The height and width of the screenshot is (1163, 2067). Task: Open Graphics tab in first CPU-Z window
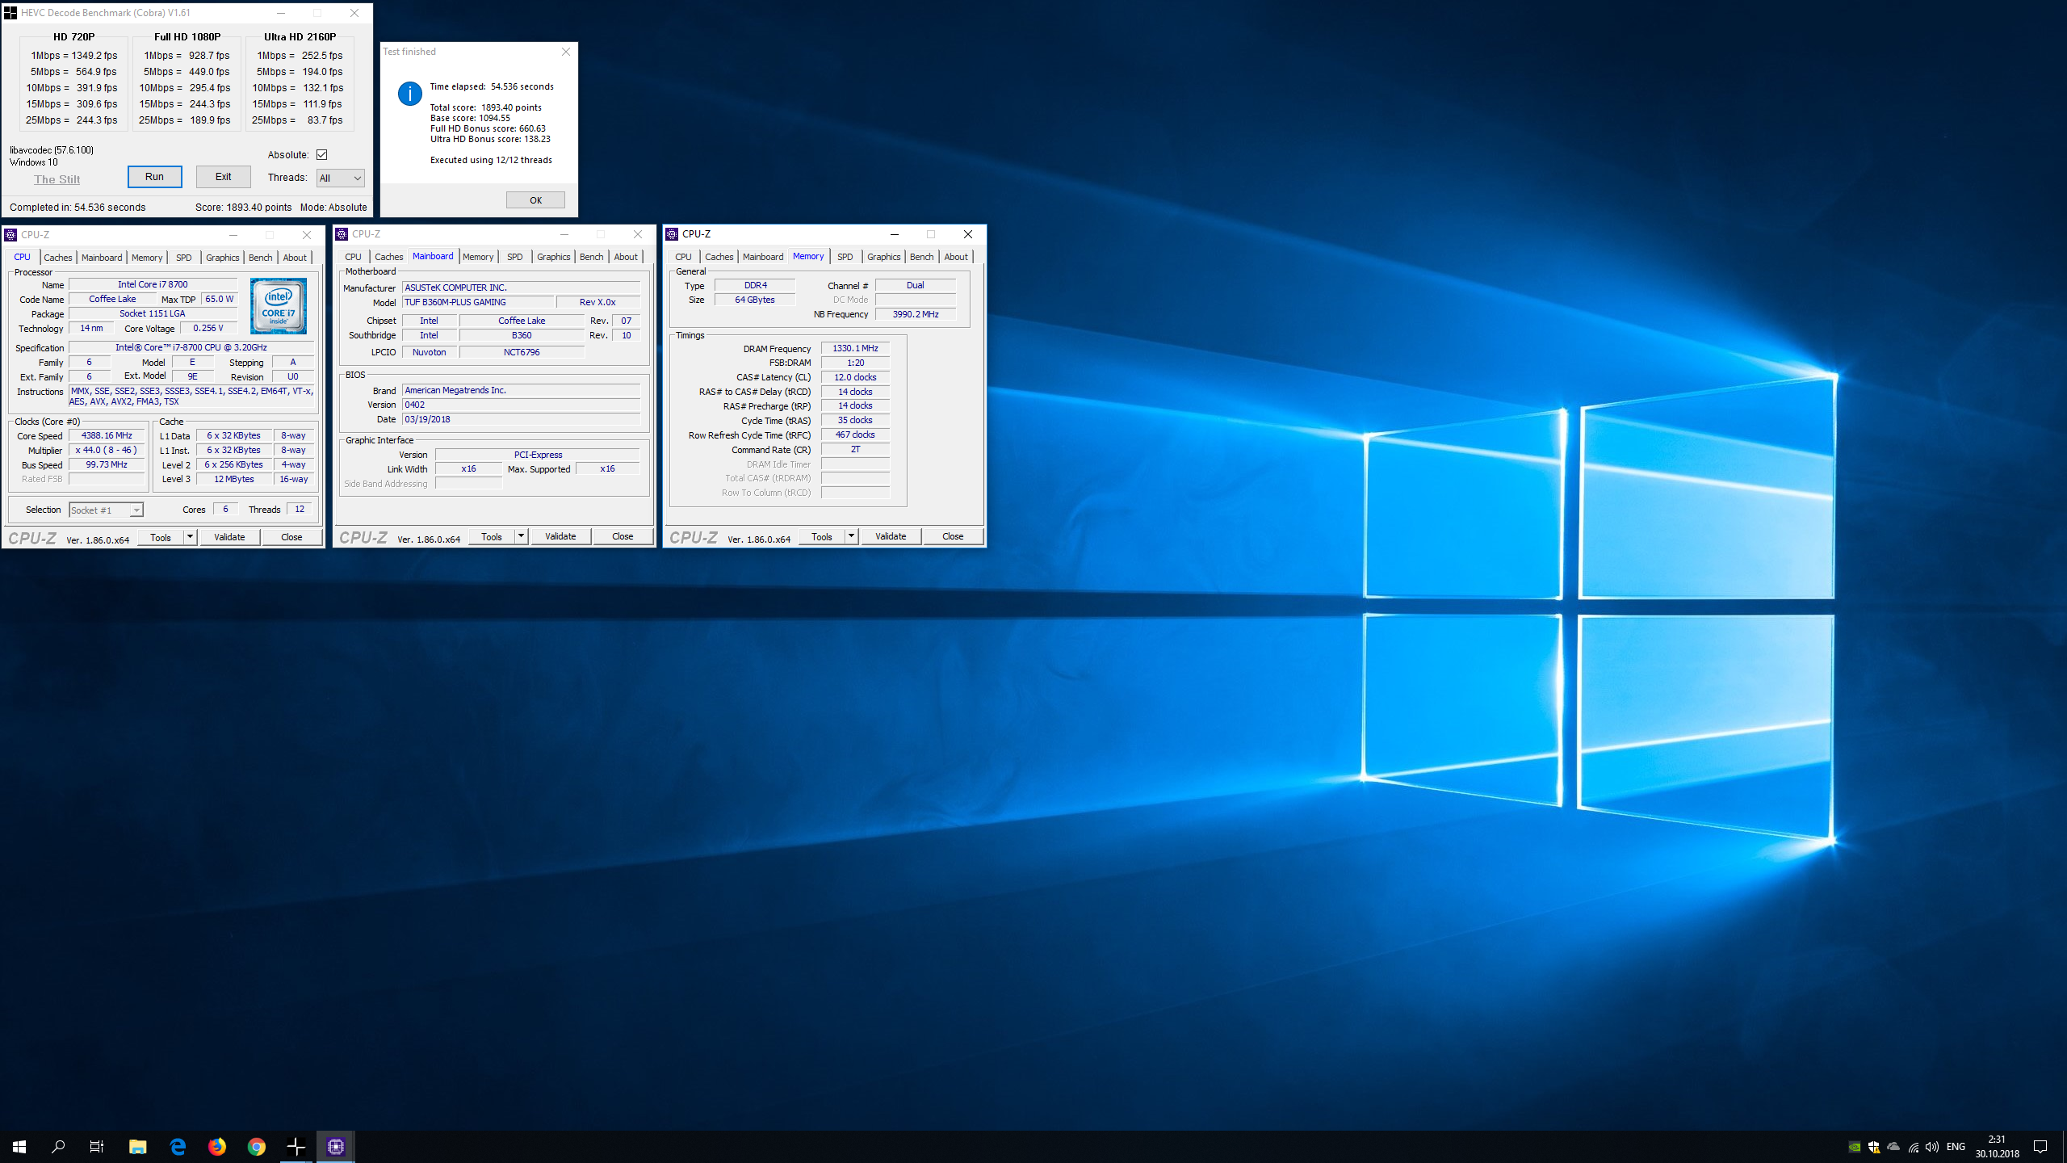(x=222, y=258)
